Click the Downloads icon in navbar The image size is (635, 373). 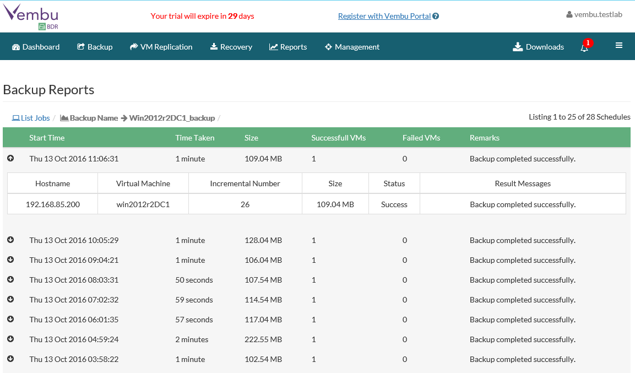pos(518,47)
